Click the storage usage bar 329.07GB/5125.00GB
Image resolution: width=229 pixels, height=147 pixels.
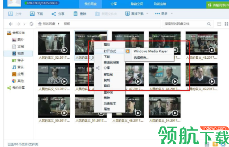pyautogui.click(x=42, y=3)
